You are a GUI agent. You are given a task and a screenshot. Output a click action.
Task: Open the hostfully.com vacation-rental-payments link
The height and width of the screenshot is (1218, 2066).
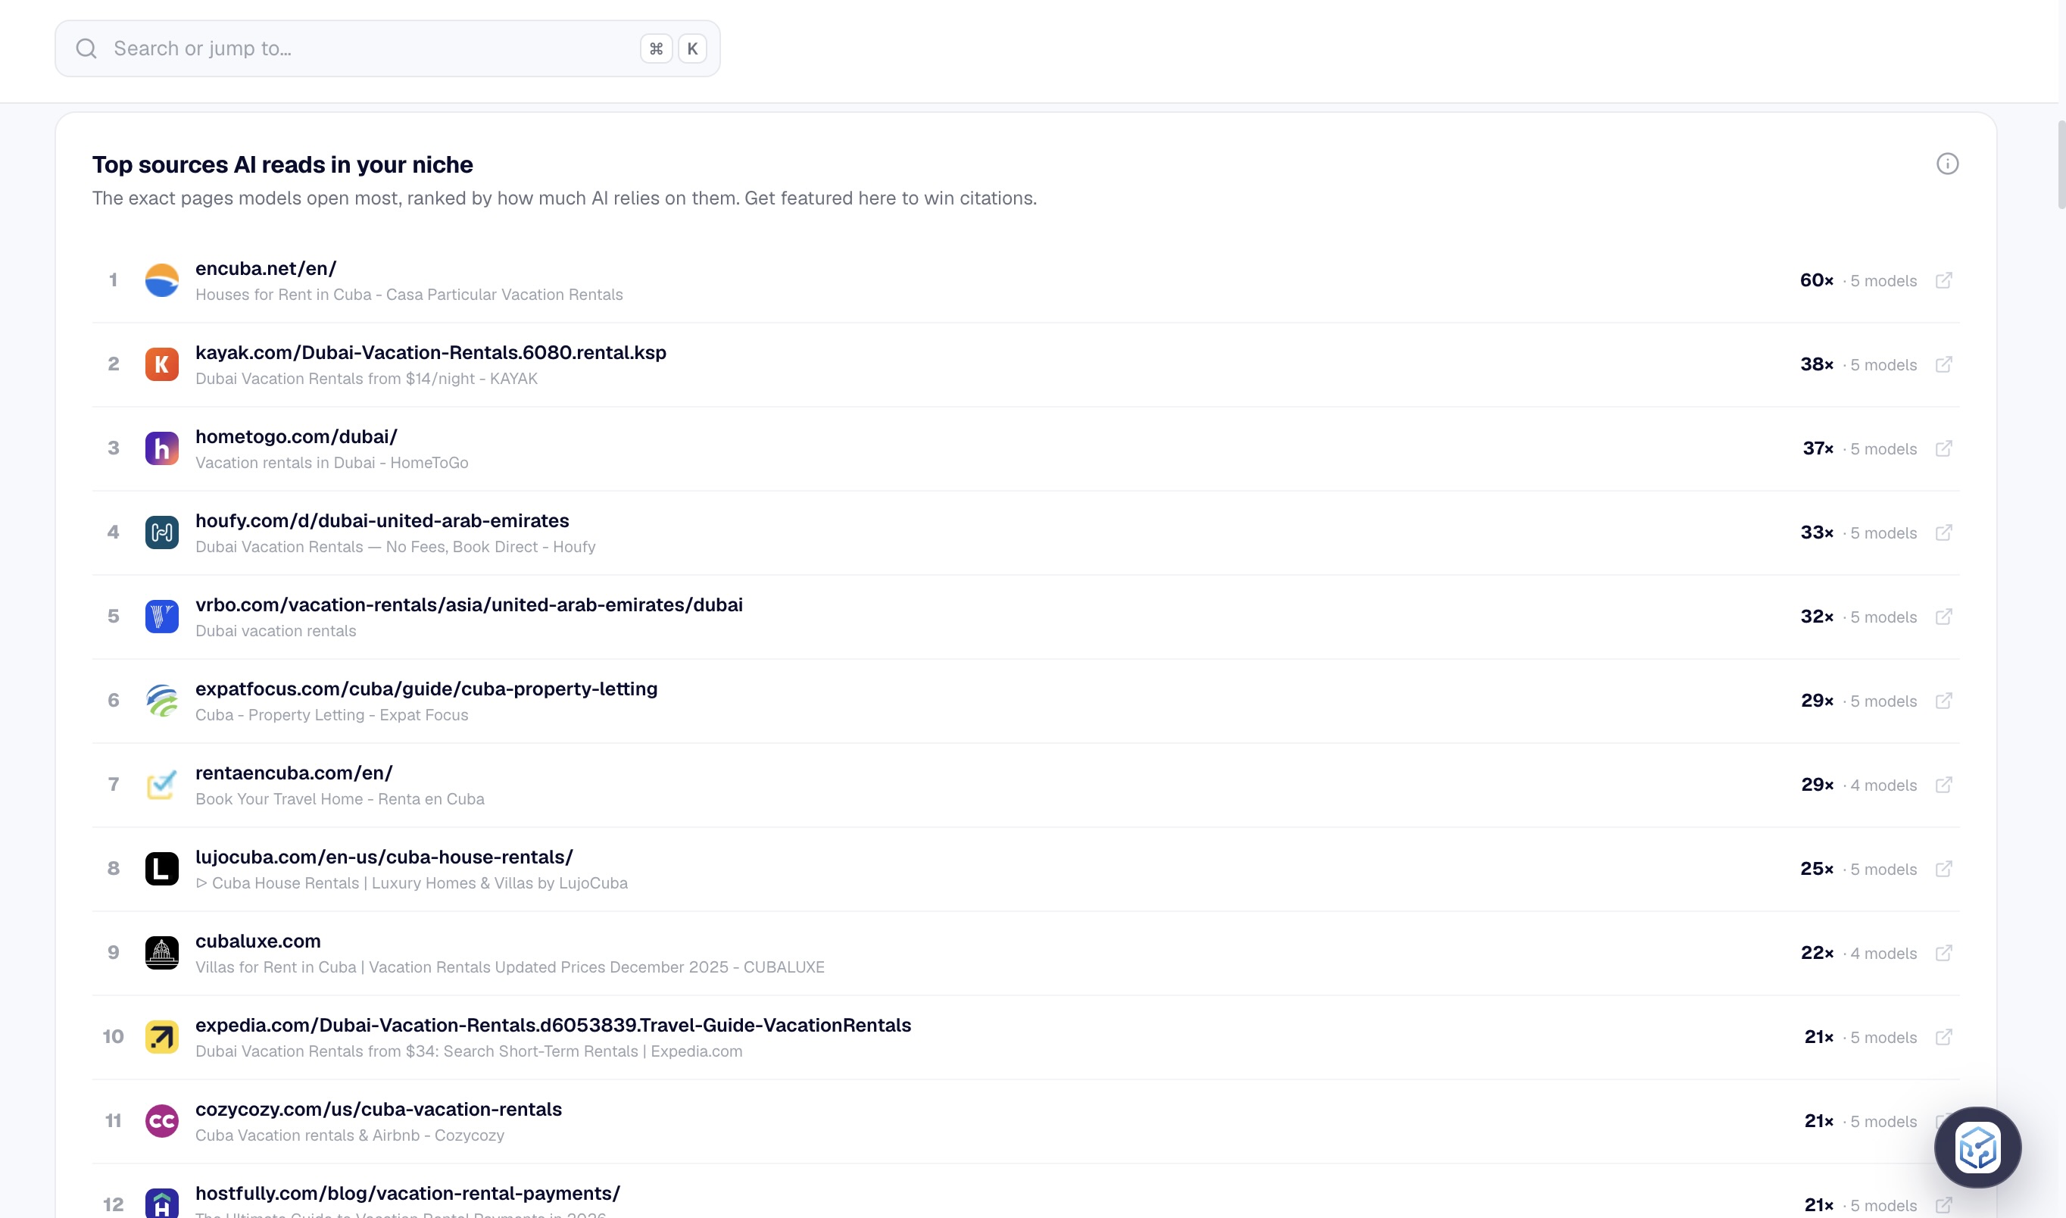point(407,1195)
